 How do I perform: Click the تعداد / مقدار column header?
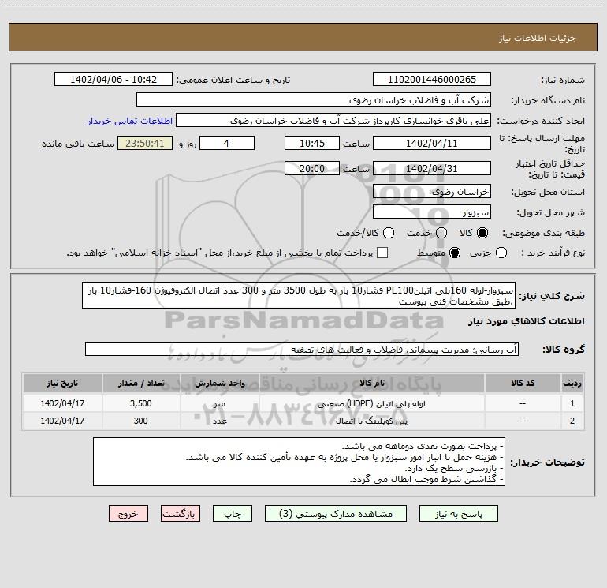coord(141,383)
